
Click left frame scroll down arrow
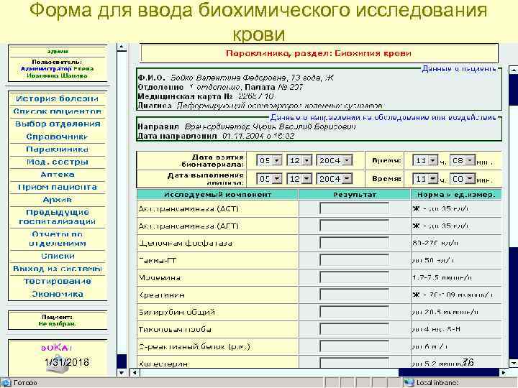pyautogui.click(x=122, y=372)
